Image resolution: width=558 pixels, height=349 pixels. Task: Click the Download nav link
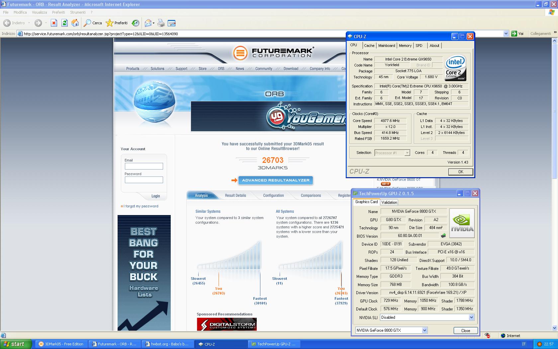pos(291,69)
